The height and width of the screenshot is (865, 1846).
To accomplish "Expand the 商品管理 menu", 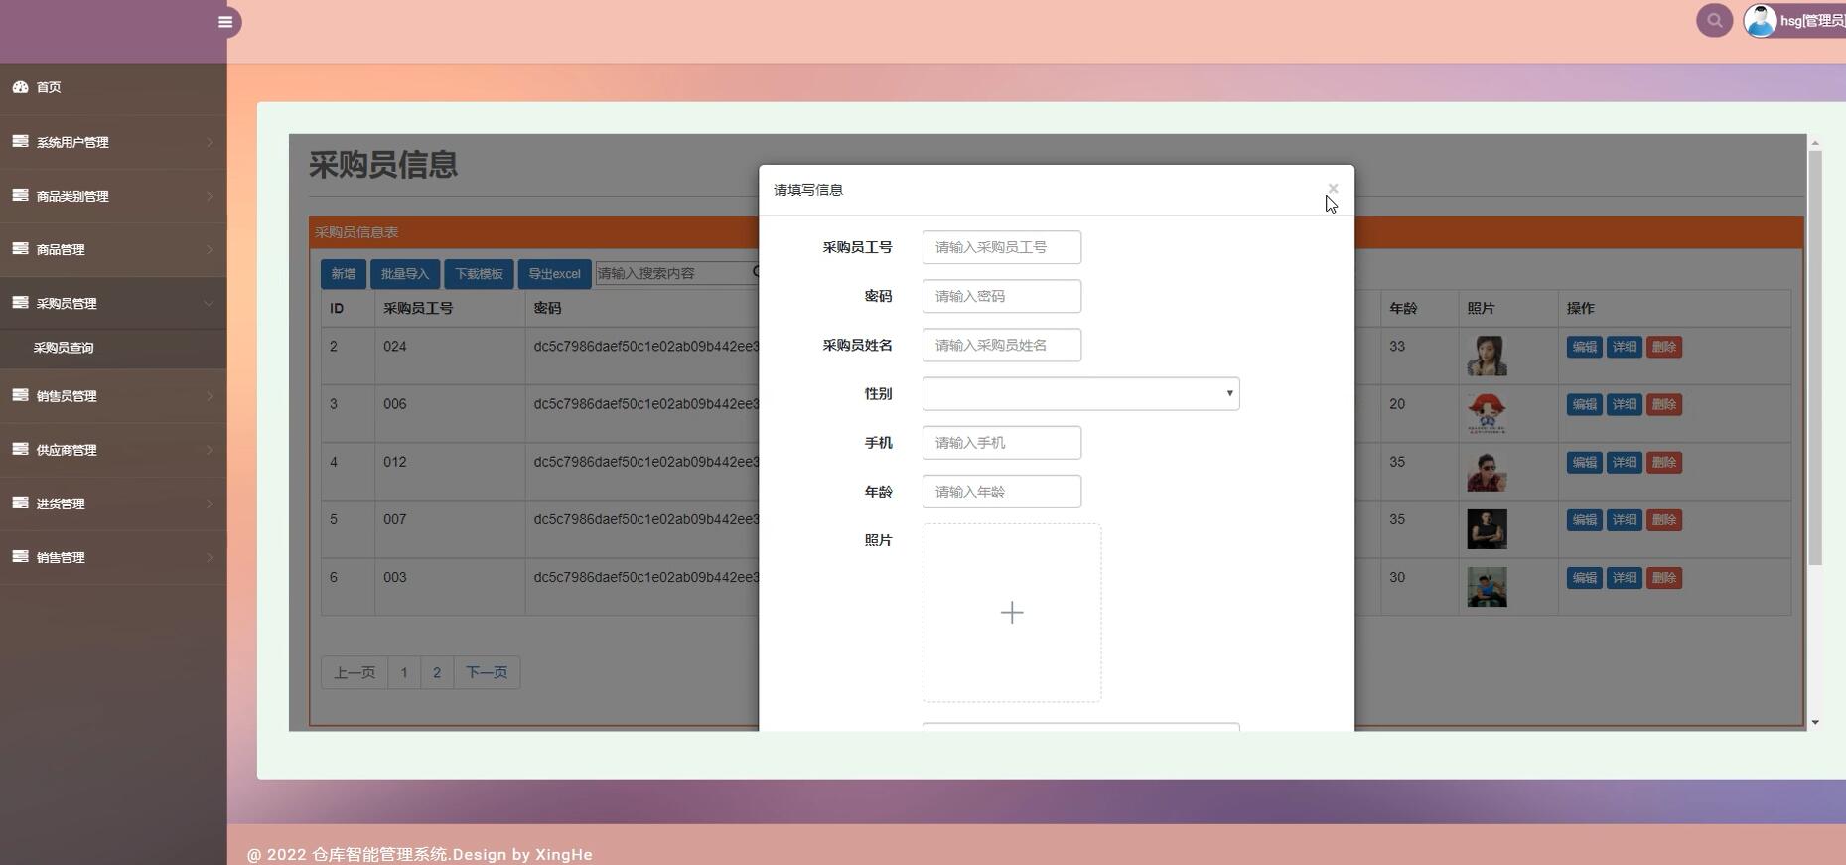I will (x=113, y=249).
